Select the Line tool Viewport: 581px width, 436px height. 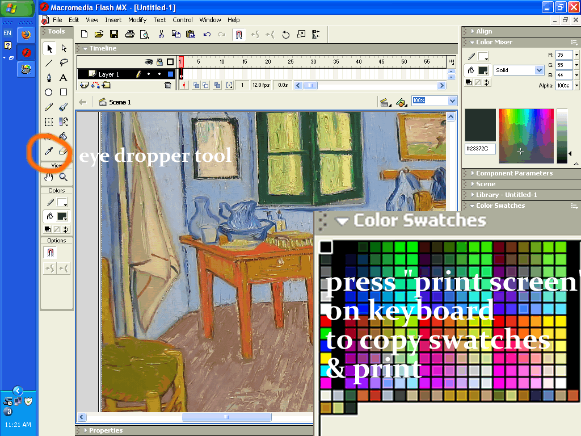(49, 63)
